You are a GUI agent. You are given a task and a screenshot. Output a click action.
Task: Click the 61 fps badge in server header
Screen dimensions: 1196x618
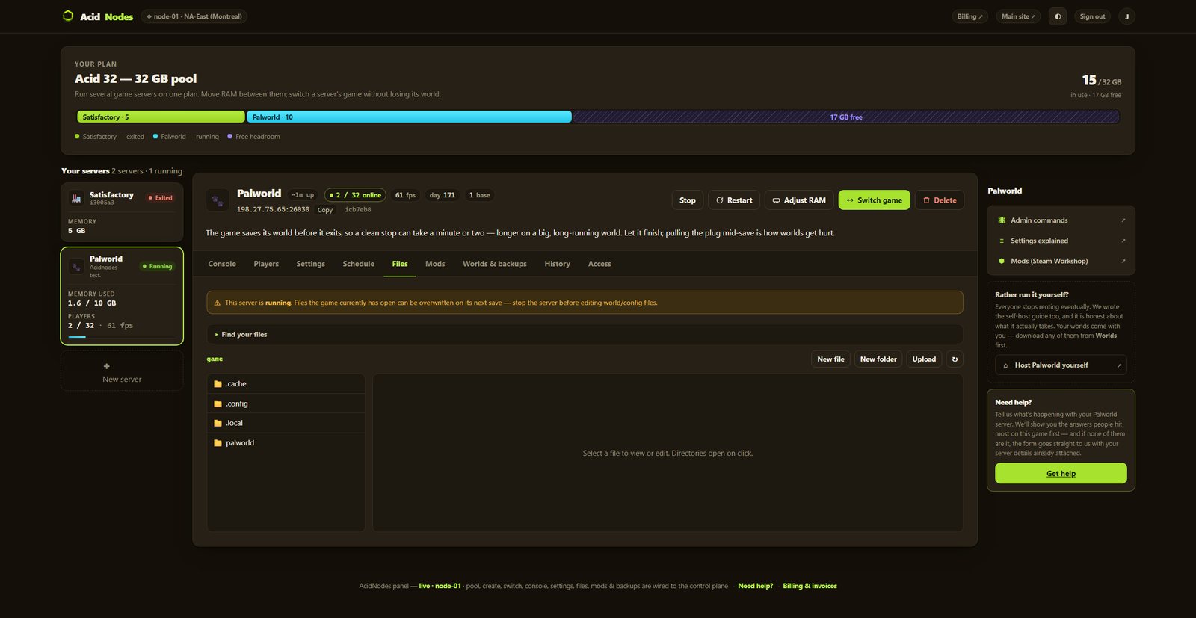pyautogui.click(x=405, y=195)
